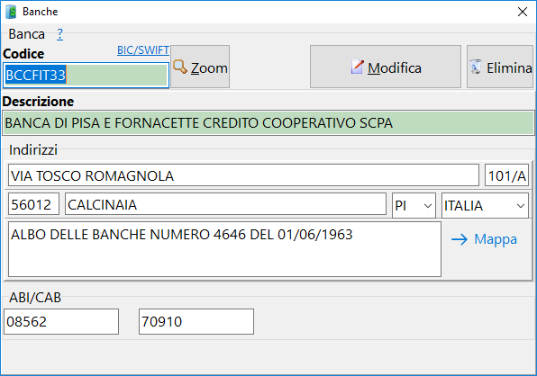Click the Zoom button
Viewport: 537px width, 376px height.
pos(200,67)
